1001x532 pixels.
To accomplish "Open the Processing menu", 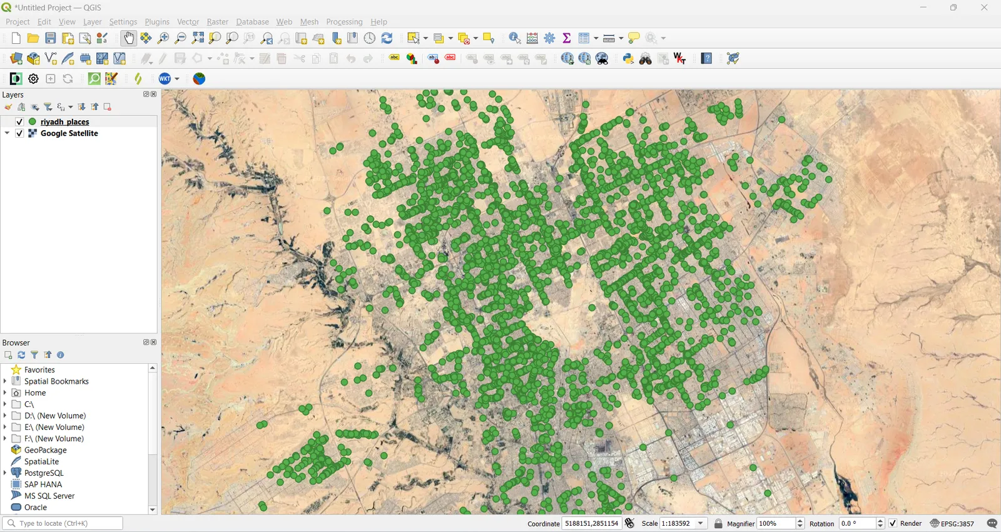I will [344, 22].
